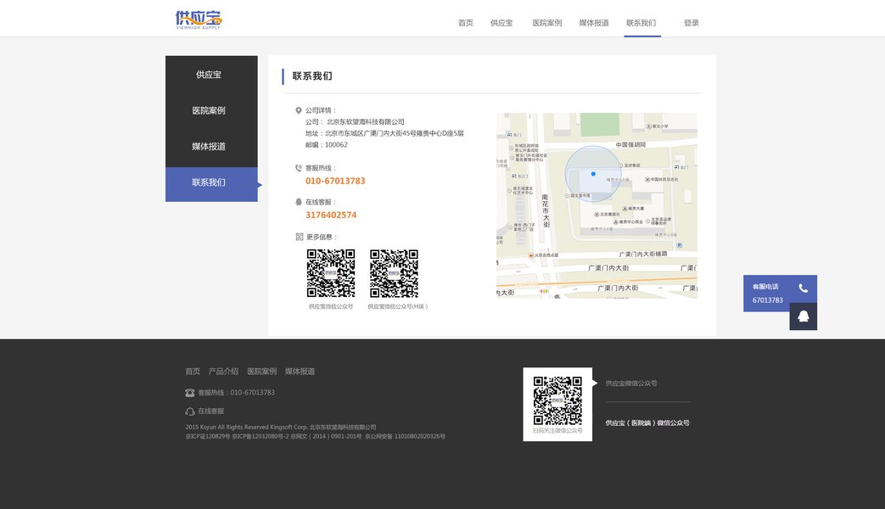Open 产品介绍 link in the footer
885x509 pixels.
click(x=223, y=372)
